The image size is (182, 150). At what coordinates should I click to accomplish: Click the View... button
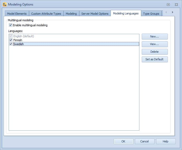(x=155, y=44)
